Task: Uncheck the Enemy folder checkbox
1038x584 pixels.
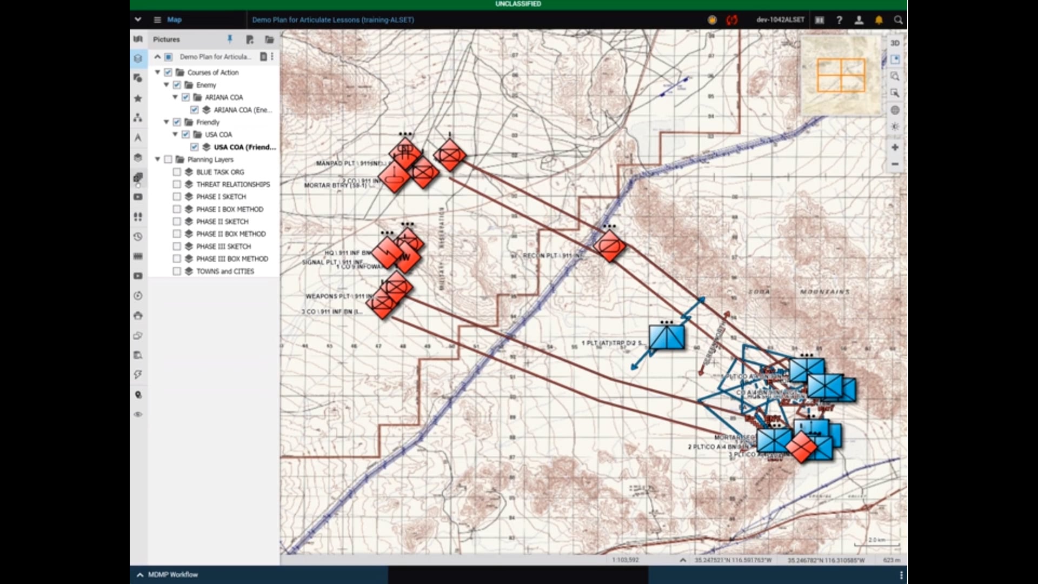Action: pyautogui.click(x=177, y=85)
